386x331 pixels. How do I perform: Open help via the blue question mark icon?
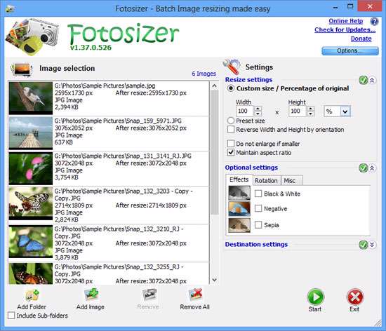[374, 22]
